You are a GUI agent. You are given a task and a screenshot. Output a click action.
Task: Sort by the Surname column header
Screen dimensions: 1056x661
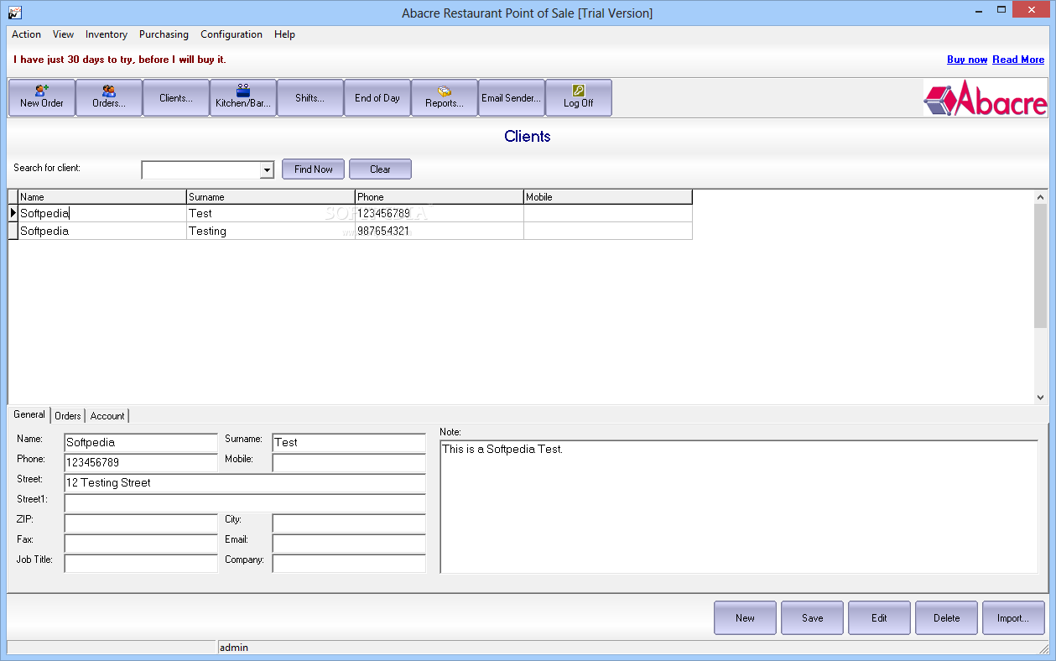[x=271, y=197]
